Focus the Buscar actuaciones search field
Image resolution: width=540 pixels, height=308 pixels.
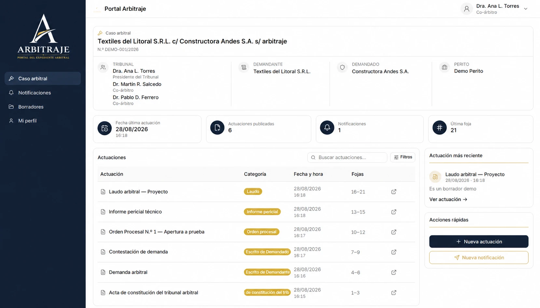pos(347,157)
